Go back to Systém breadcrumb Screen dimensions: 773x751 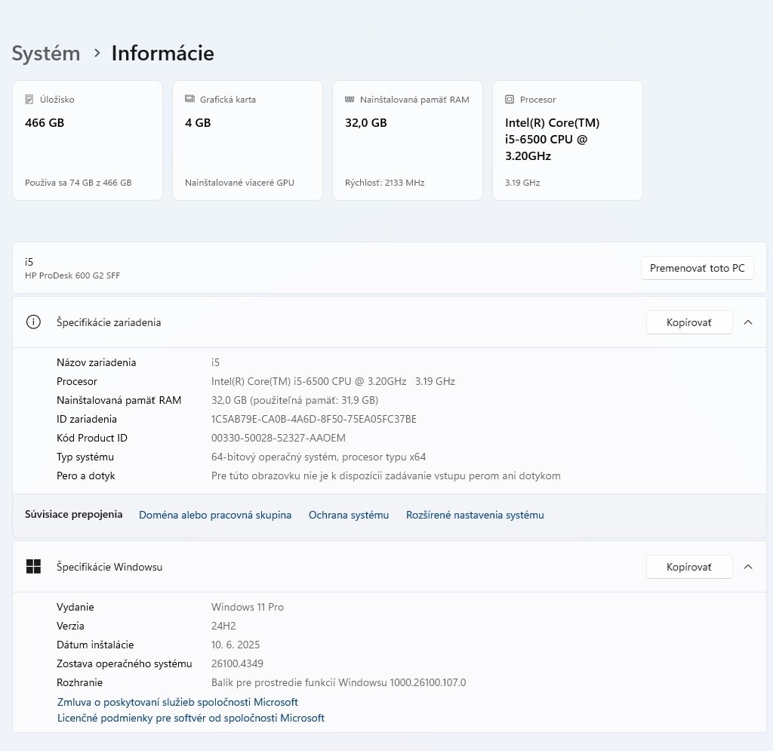tap(46, 54)
